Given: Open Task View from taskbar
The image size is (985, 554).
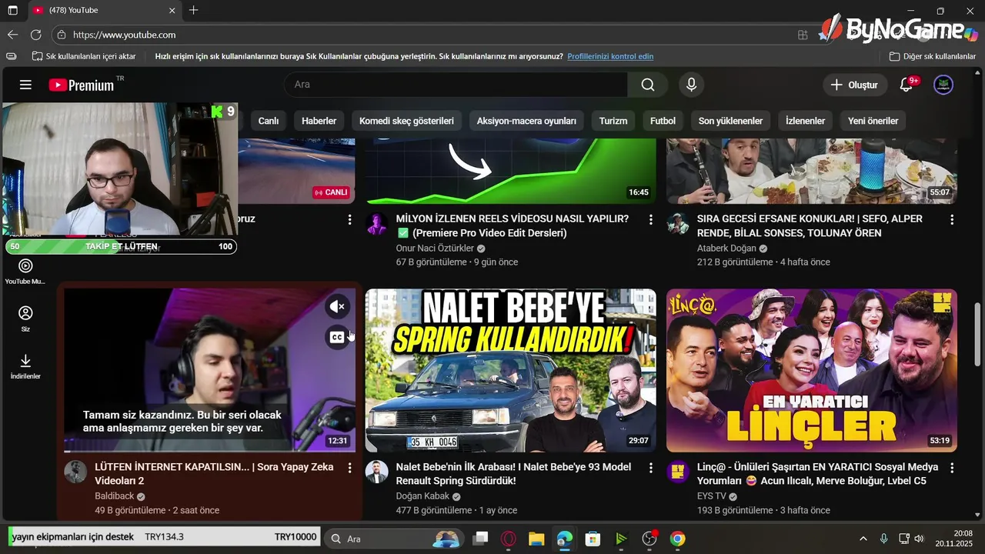Looking at the screenshot, I should (480, 539).
